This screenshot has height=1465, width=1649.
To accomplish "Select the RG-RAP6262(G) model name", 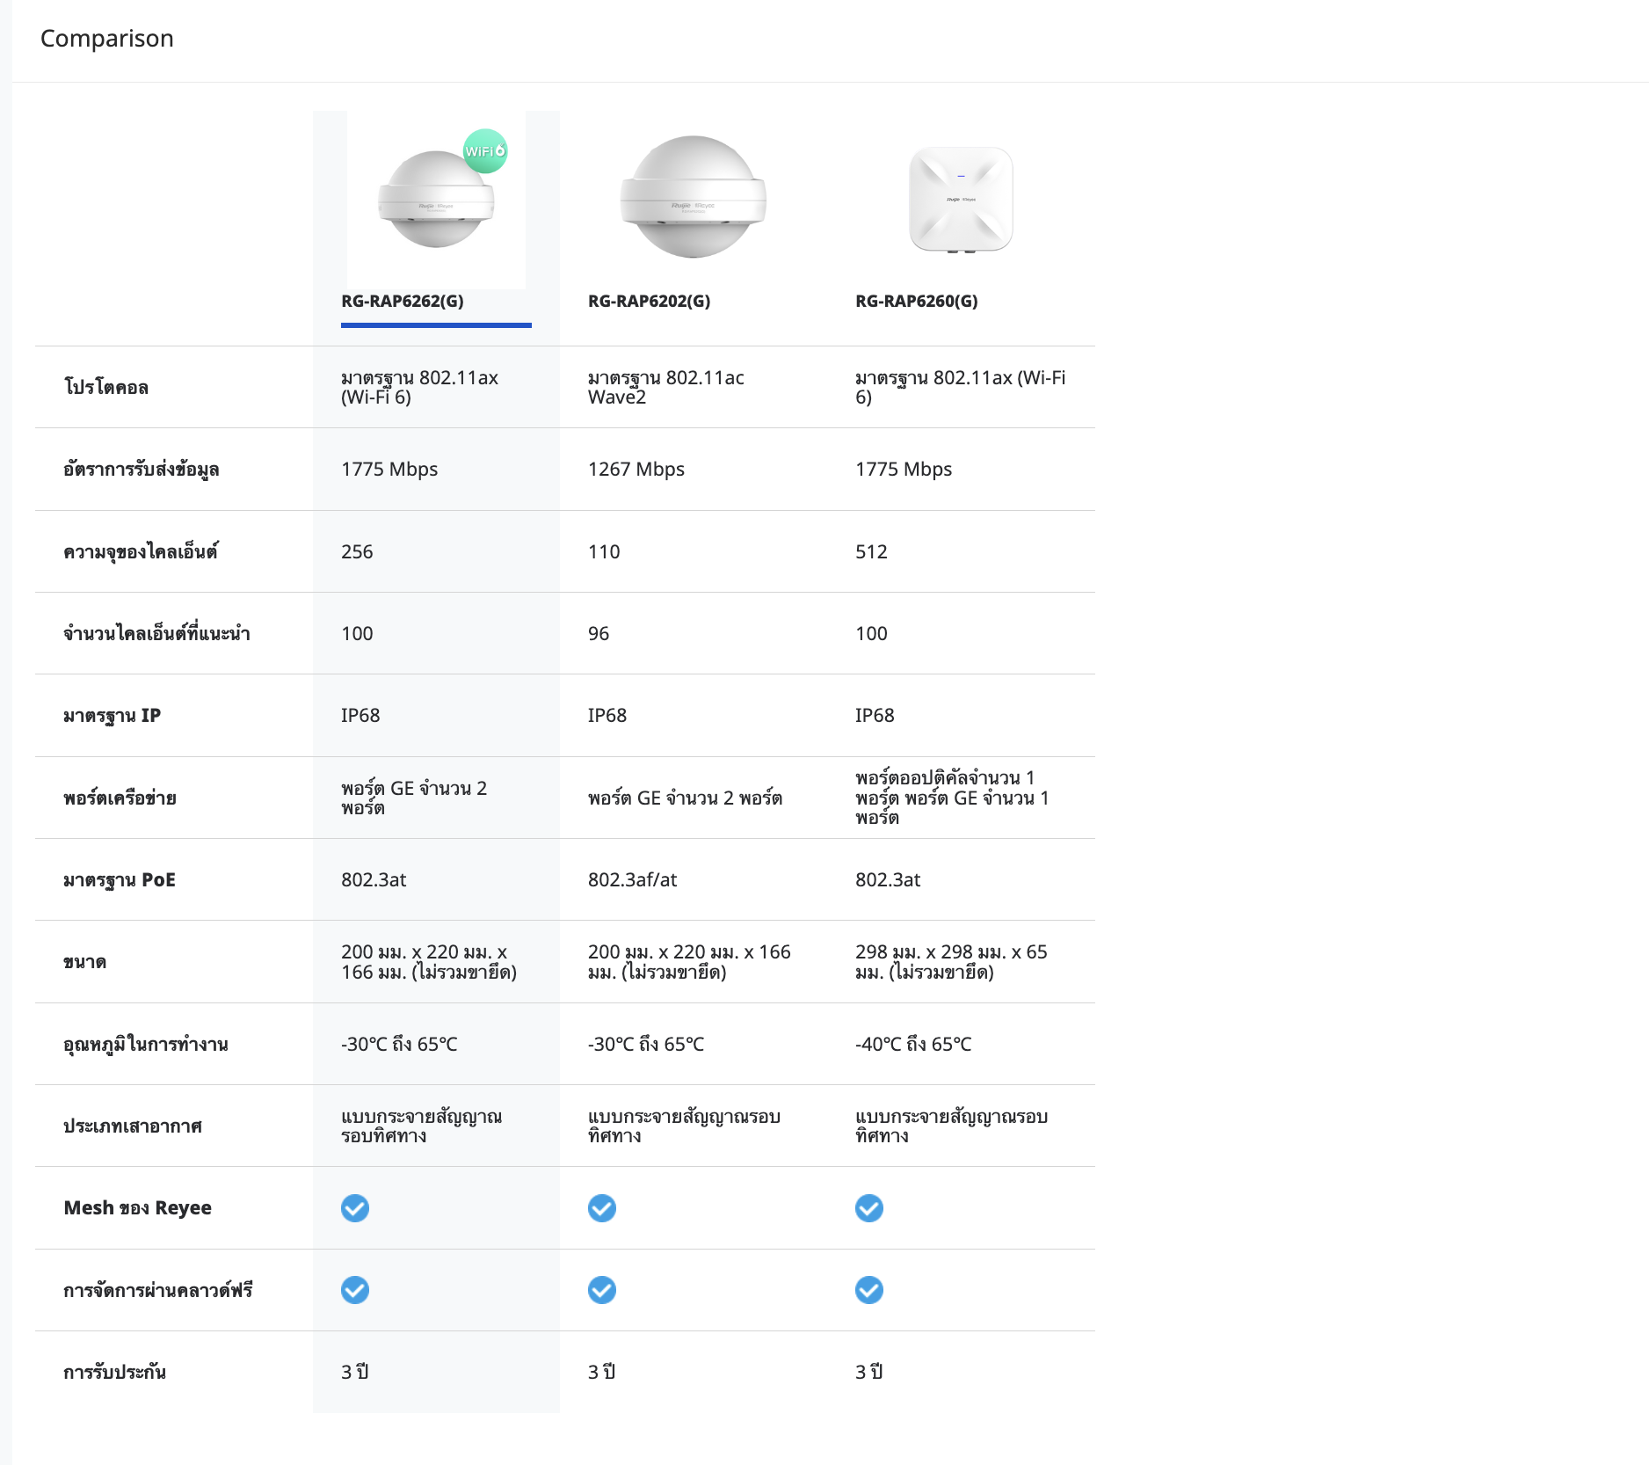I will coord(403,301).
